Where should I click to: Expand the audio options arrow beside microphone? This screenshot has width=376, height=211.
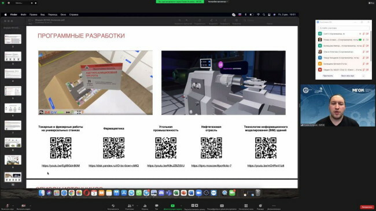13,205
